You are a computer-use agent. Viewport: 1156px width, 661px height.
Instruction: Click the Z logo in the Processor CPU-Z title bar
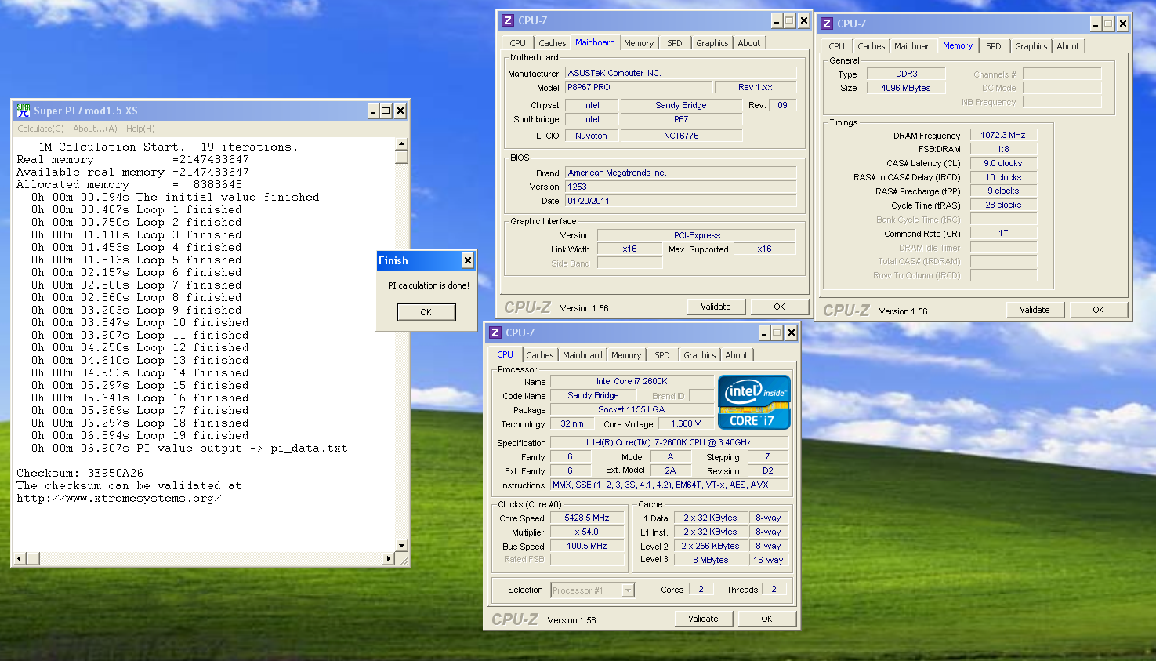[495, 332]
